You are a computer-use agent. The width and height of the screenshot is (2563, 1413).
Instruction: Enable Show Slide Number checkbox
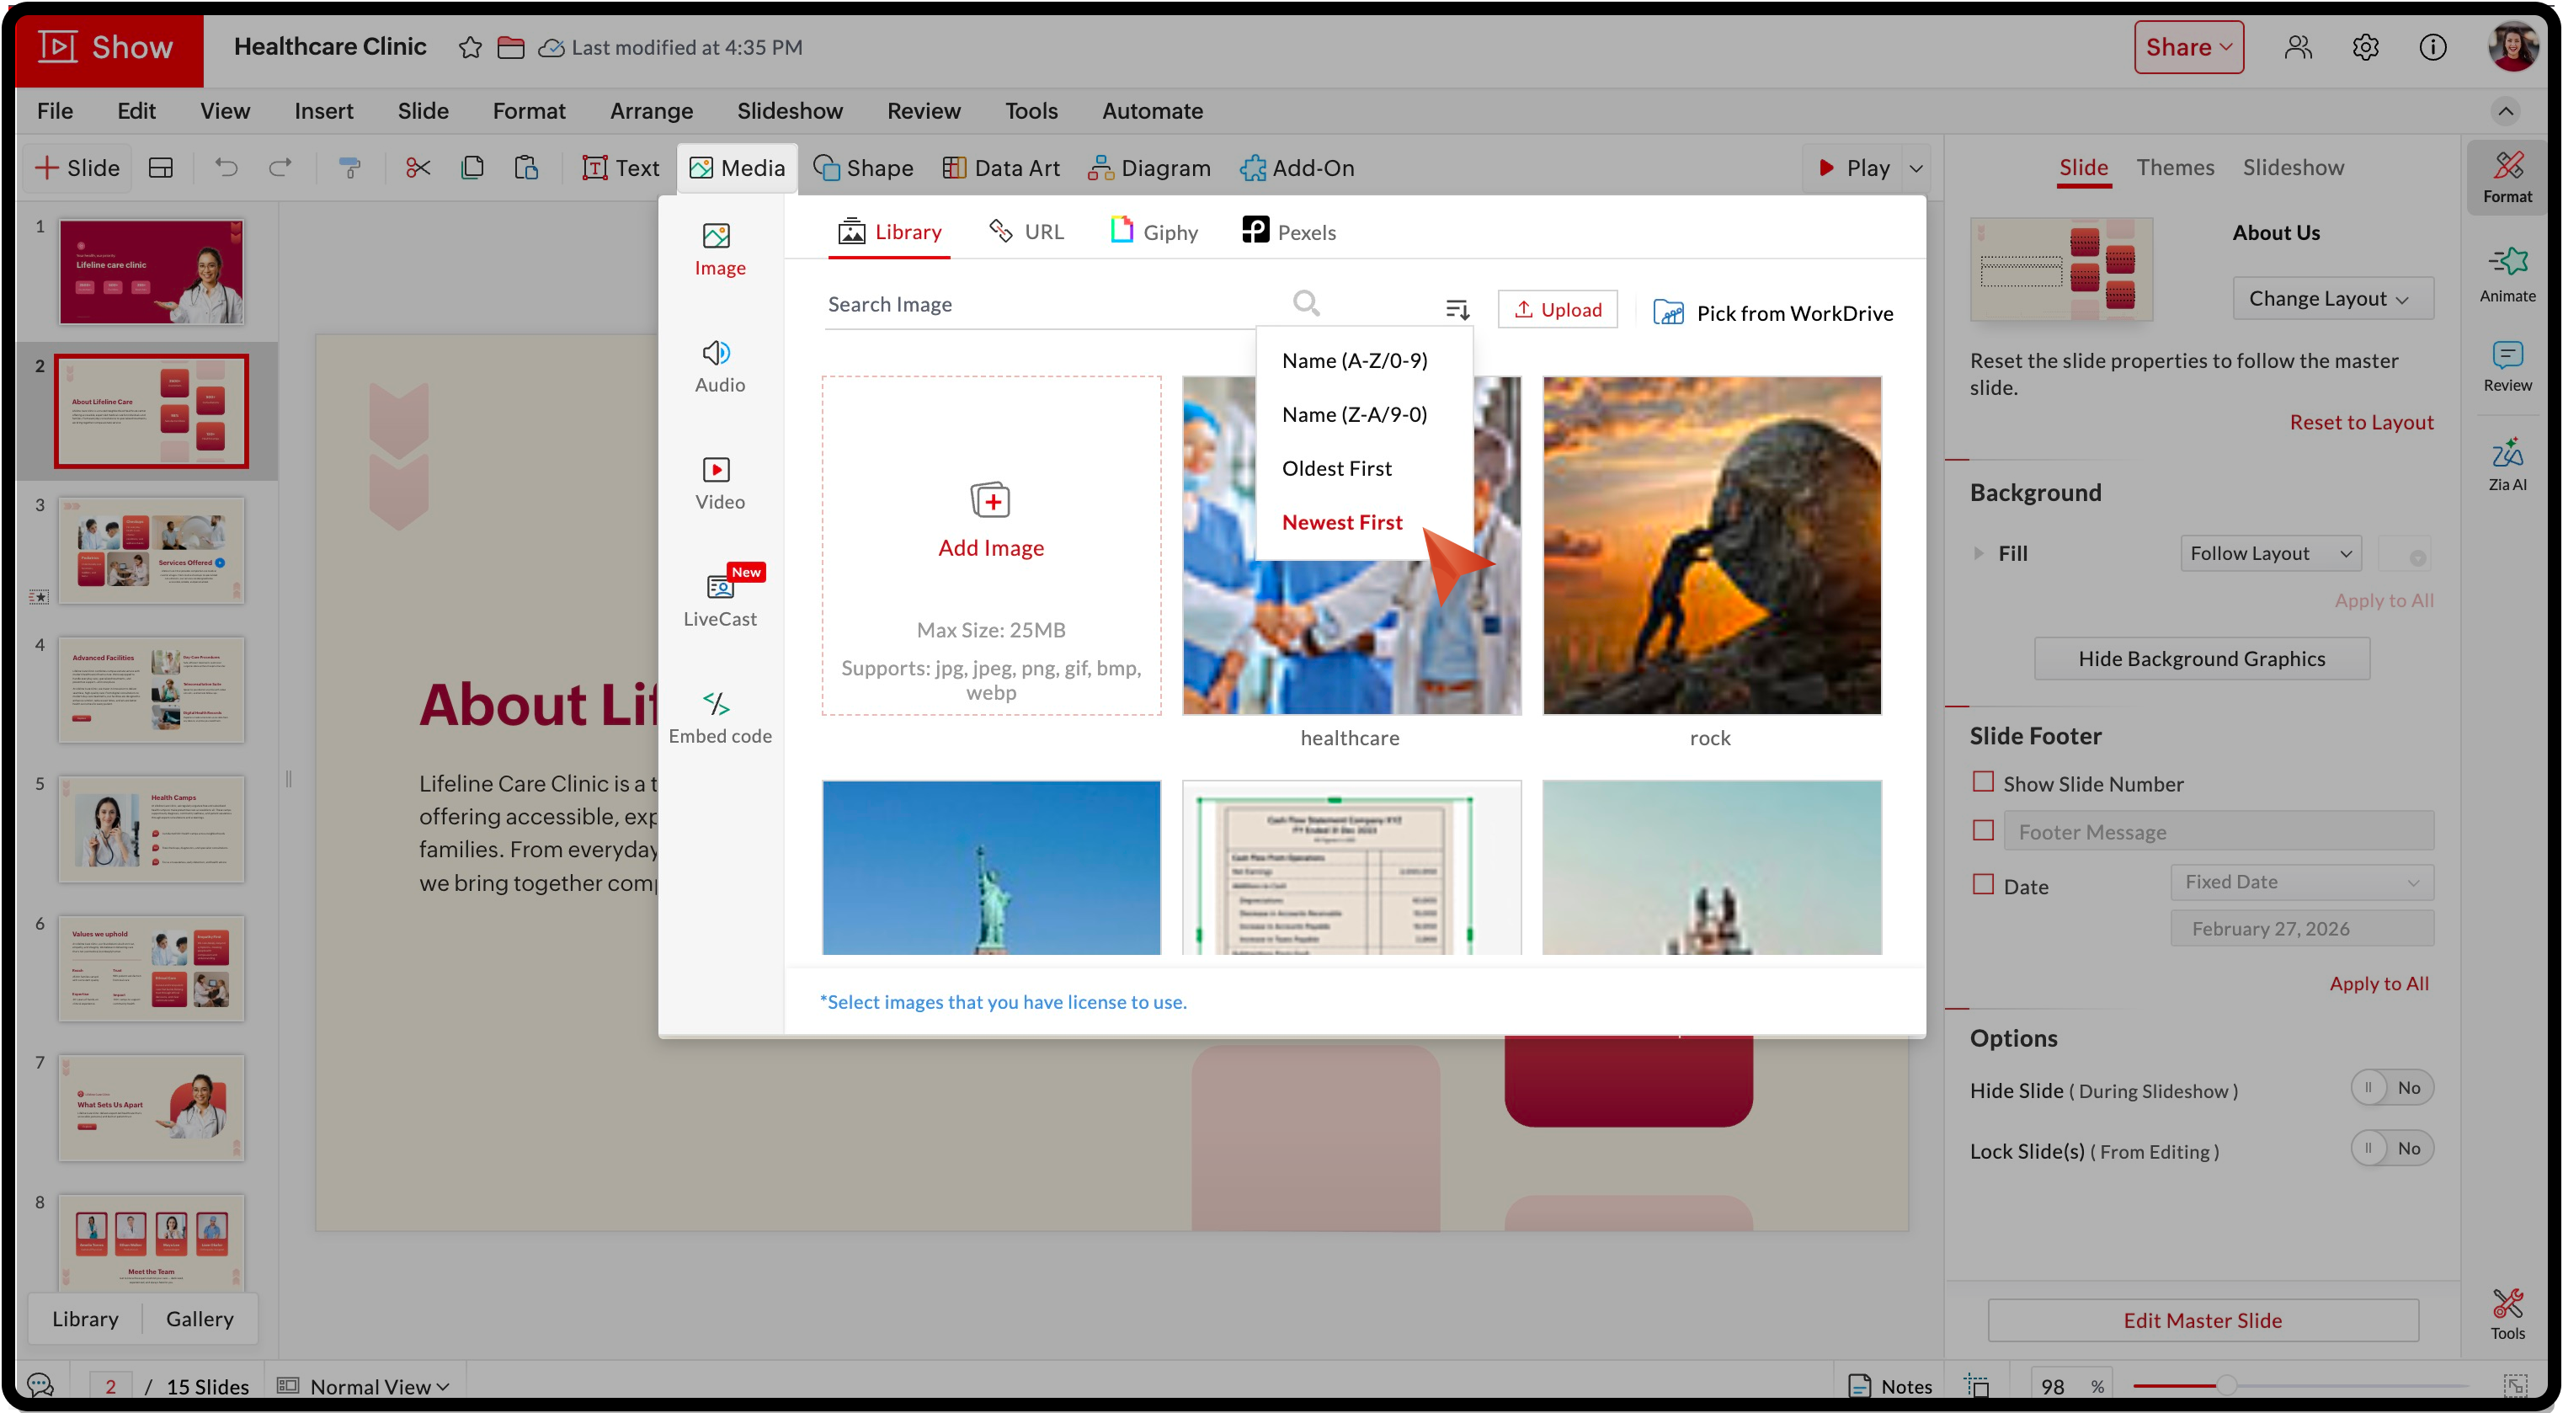1983,782
